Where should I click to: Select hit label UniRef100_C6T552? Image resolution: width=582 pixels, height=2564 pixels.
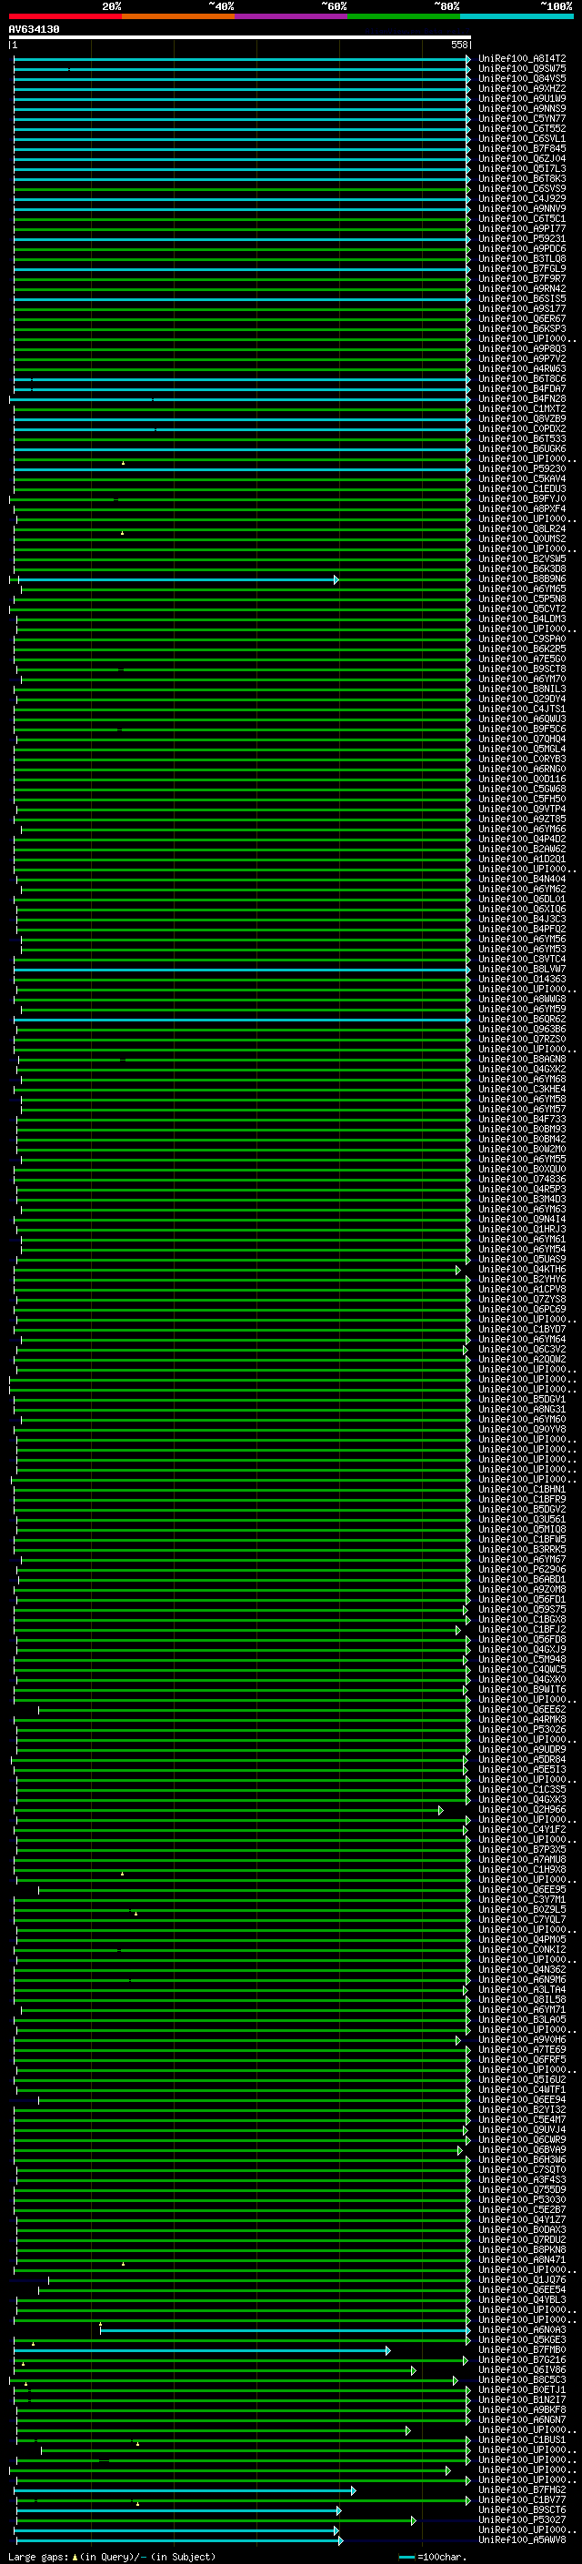(x=521, y=128)
